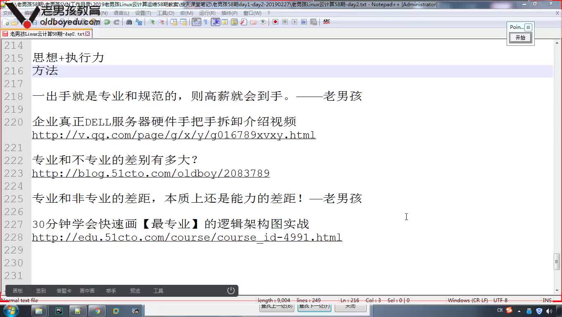Viewport: 562px width, 317px height.
Task: Click 举手 on dark overlay bar
Action: tap(111, 291)
